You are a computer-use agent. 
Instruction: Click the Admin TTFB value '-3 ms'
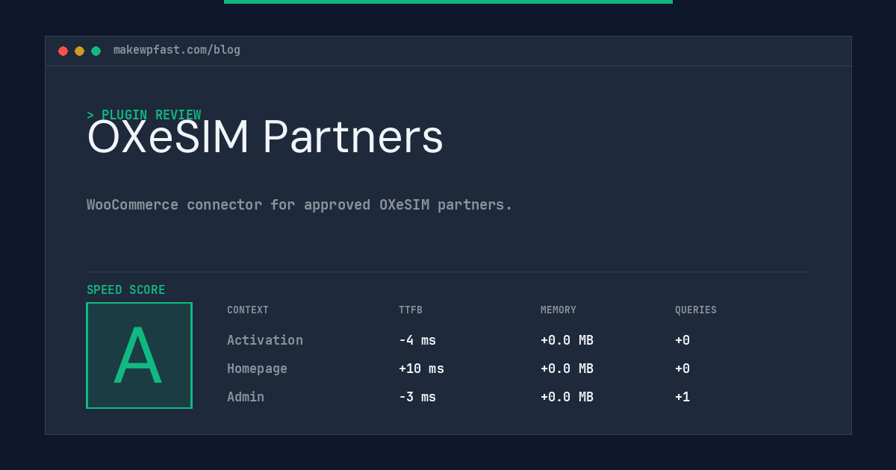417,397
